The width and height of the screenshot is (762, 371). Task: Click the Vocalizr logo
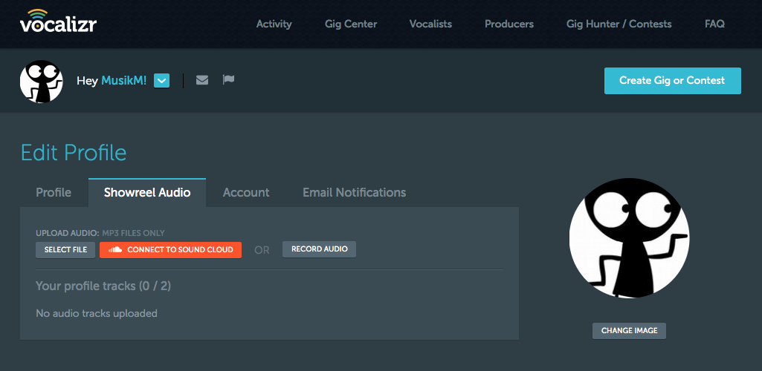[58, 21]
